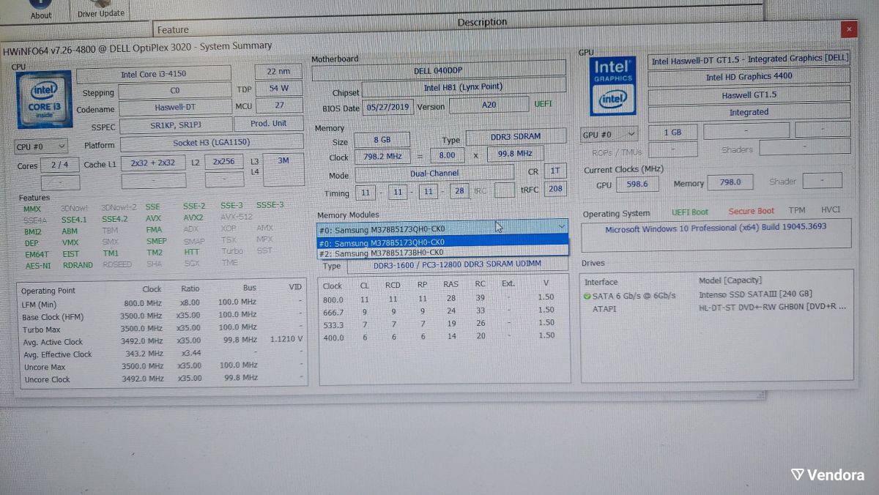Click the Prod. Unit field

(269, 123)
